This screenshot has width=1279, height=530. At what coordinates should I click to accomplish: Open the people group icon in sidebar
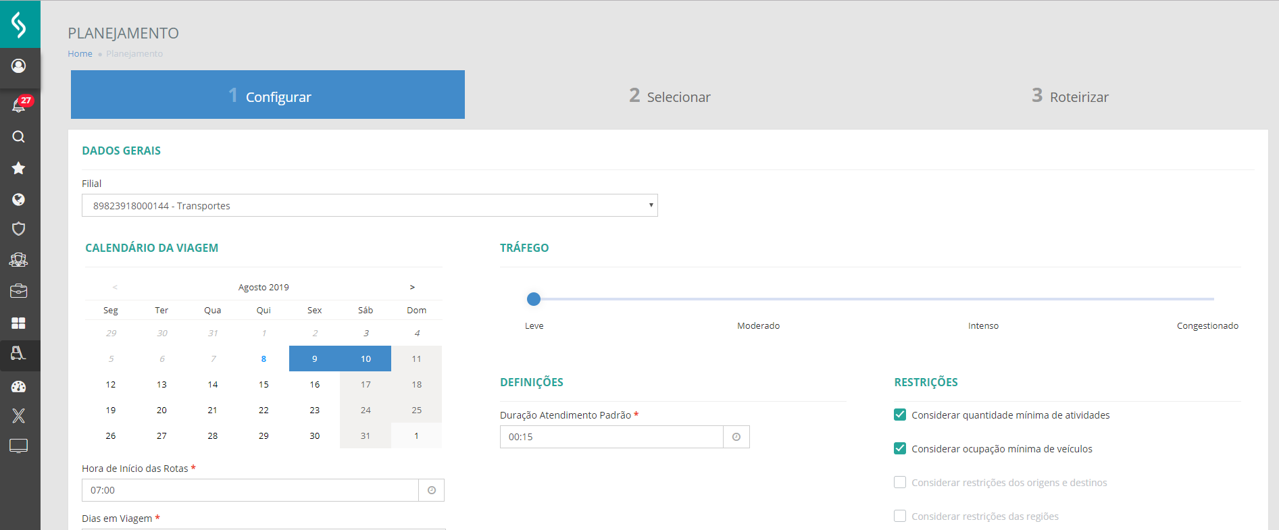(x=19, y=260)
